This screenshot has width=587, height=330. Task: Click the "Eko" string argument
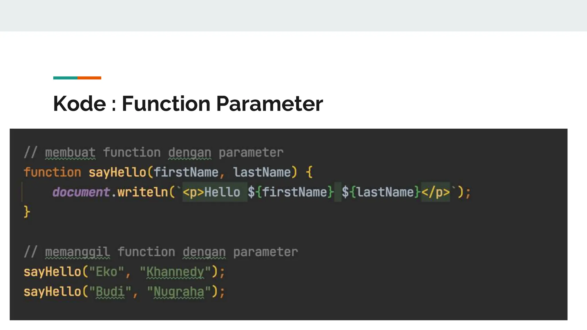tap(107, 272)
